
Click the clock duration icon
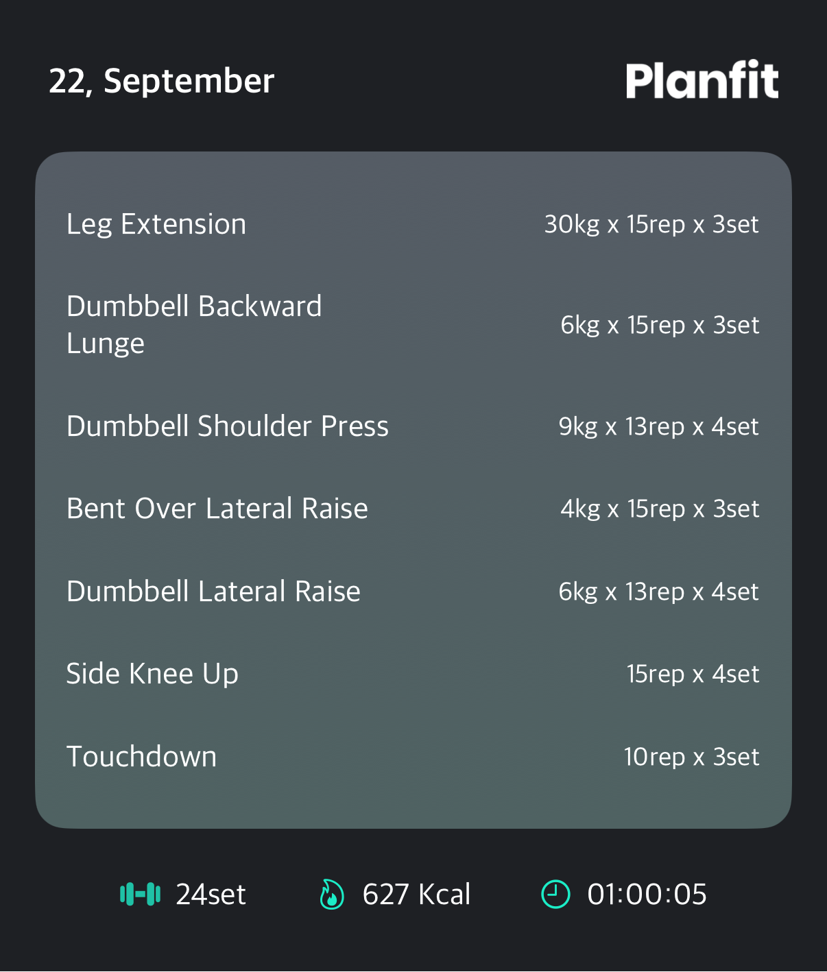555,894
